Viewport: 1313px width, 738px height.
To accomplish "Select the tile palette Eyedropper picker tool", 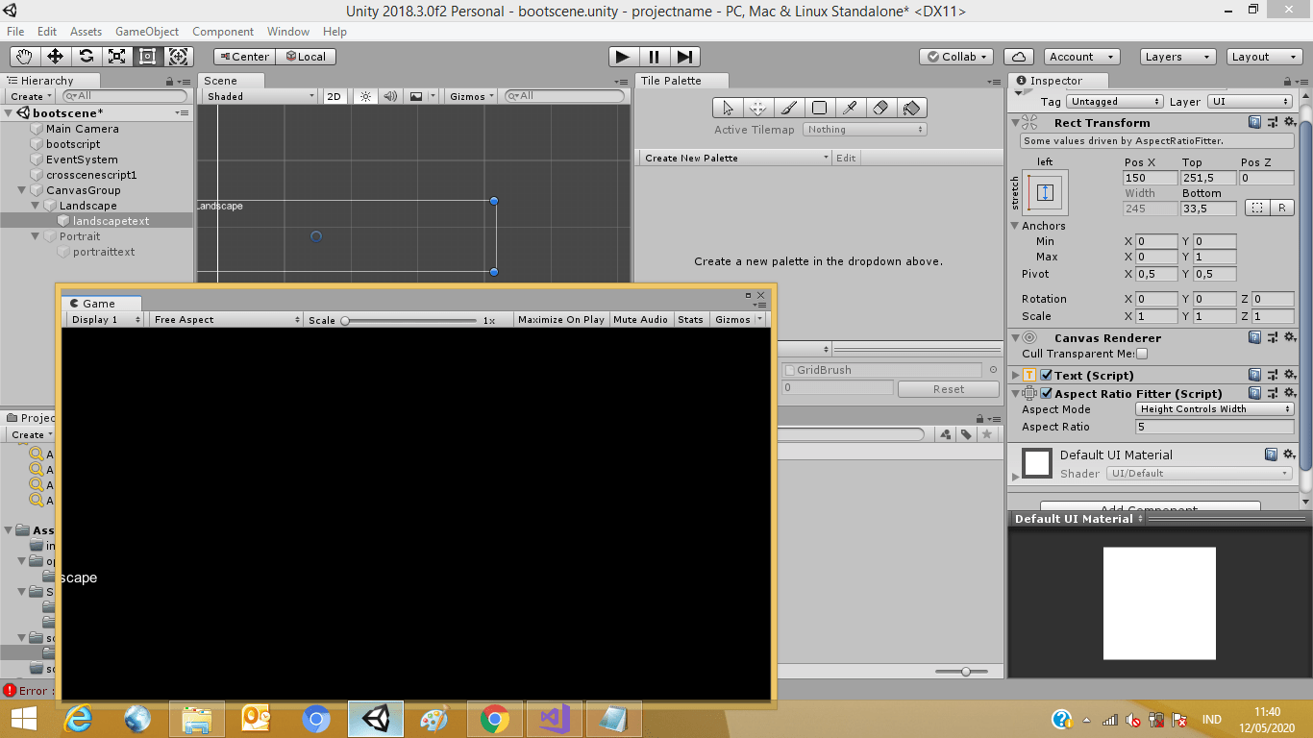I will [850, 108].
